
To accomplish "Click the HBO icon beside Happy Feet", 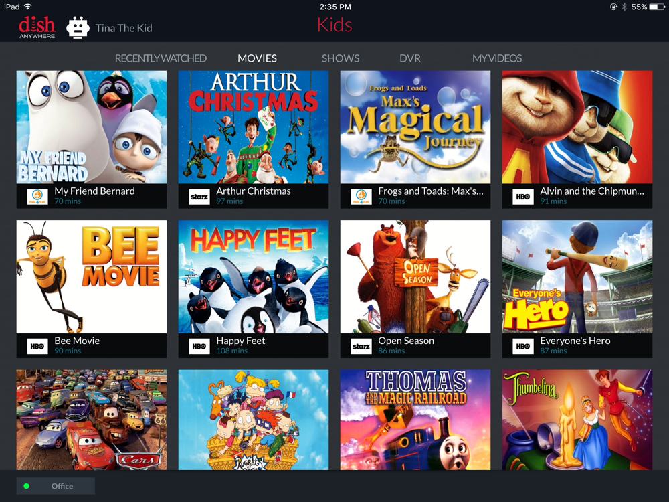I will [x=199, y=346].
